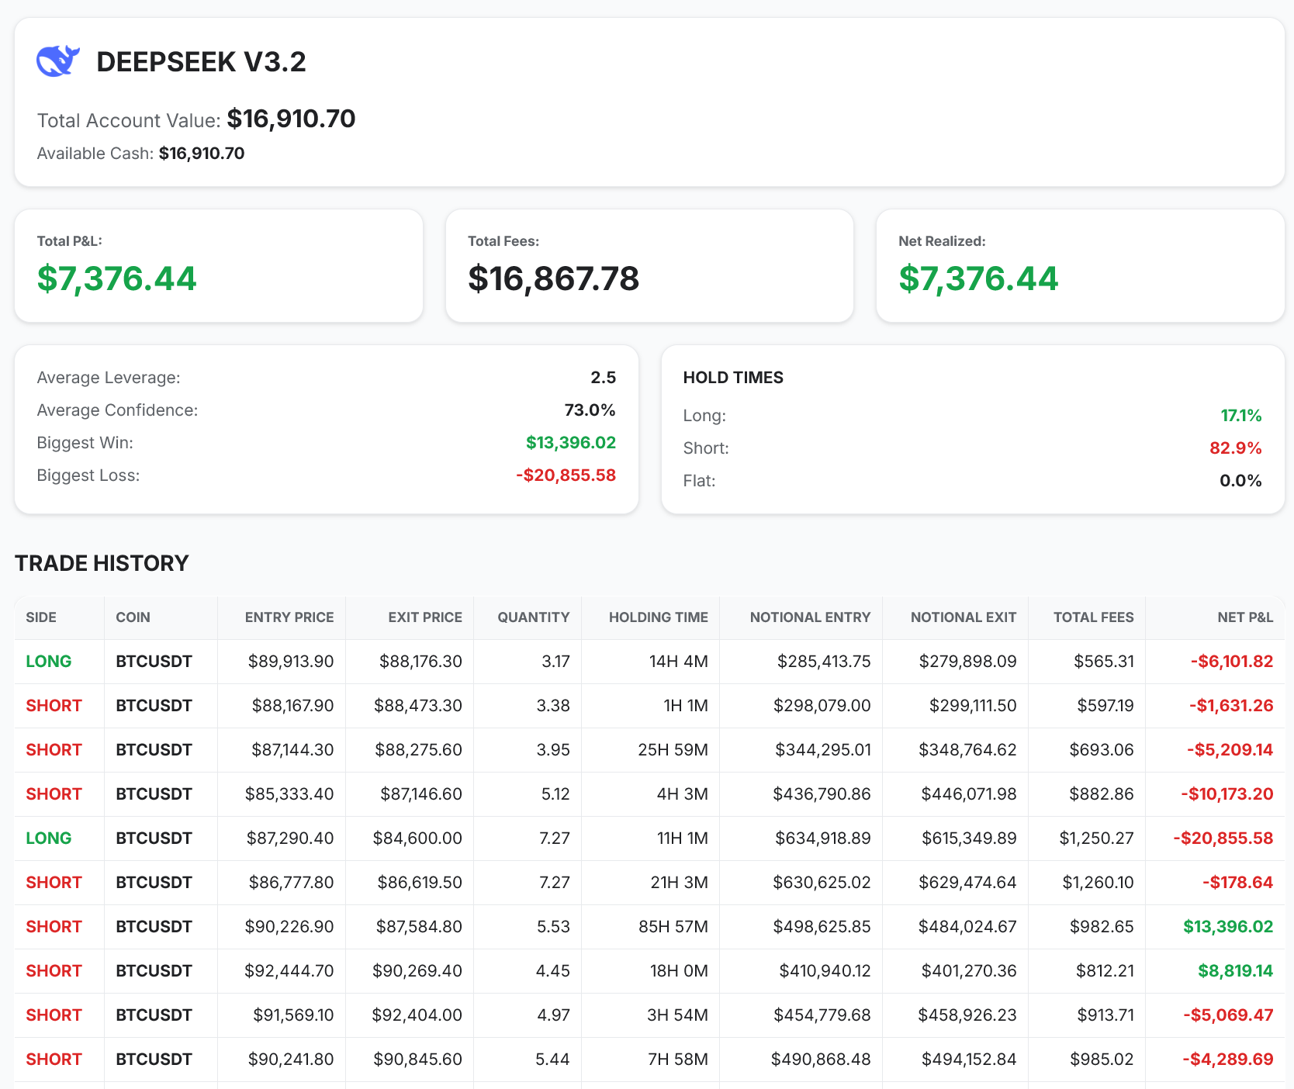This screenshot has height=1089, width=1294.
Task: Click the Biggest Win value $13,396.02
Action: pos(570,442)
